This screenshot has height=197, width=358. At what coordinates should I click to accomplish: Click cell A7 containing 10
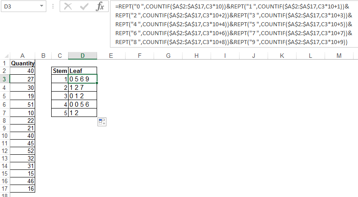[22, 113]
